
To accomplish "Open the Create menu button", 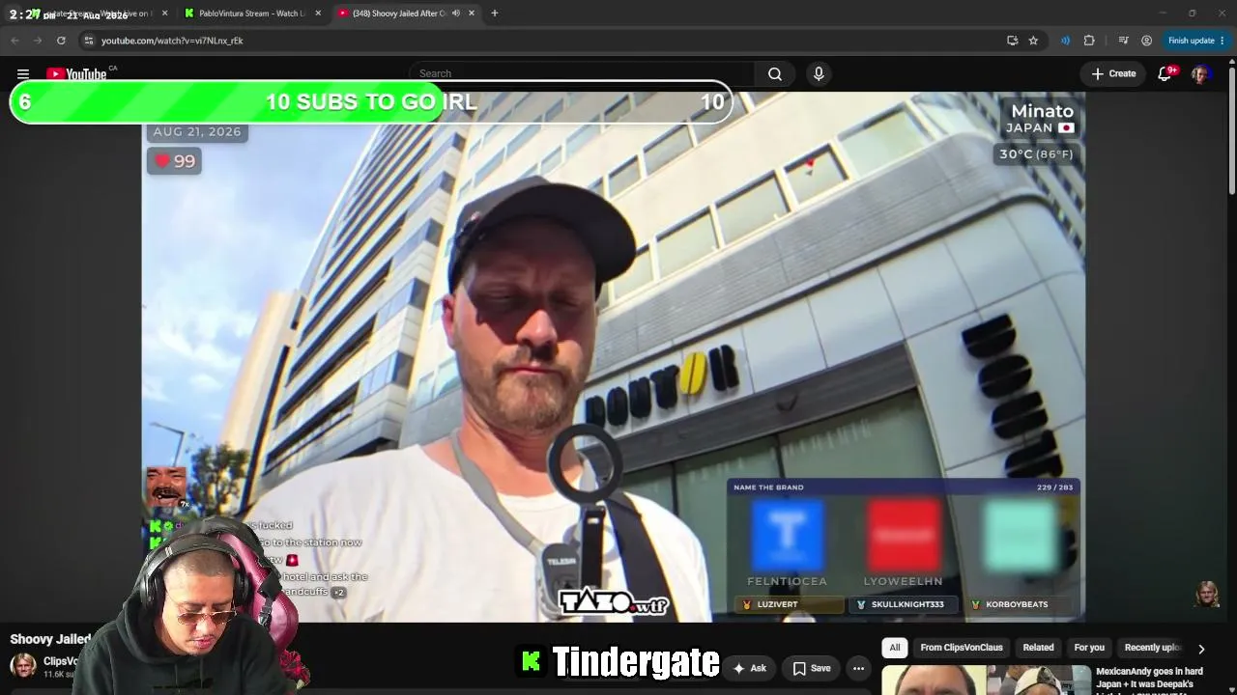I will tap(1113, 73).
